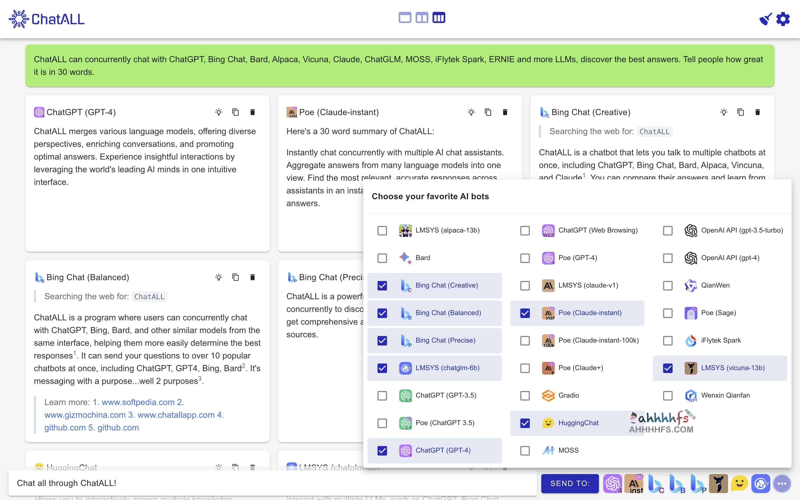The image size is (800, 500).
Task: Copy the ChatGPT (GPT-4) response
Action: coord(235,112)
